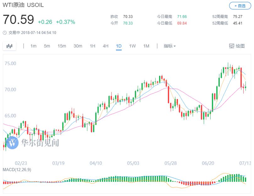
Task: Choose the 15m chart interval
Action: pyautogui.click(x=62, y=46)
